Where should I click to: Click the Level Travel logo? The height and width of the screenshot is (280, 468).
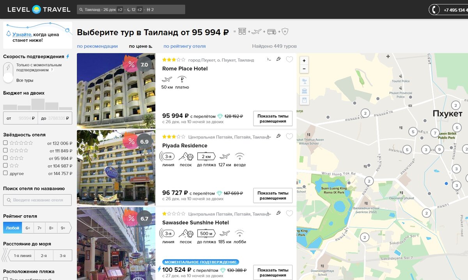pos(39,9)
